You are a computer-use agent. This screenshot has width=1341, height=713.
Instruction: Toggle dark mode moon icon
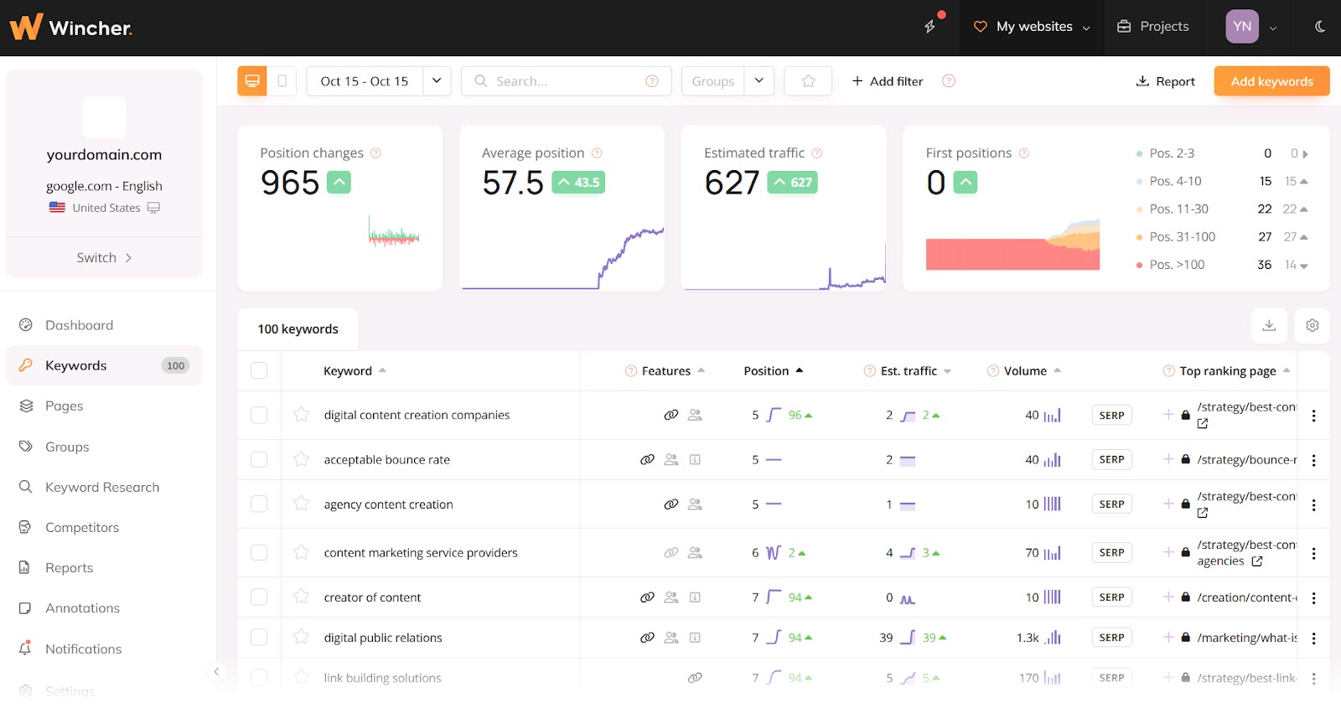(x=1320, y=27)
